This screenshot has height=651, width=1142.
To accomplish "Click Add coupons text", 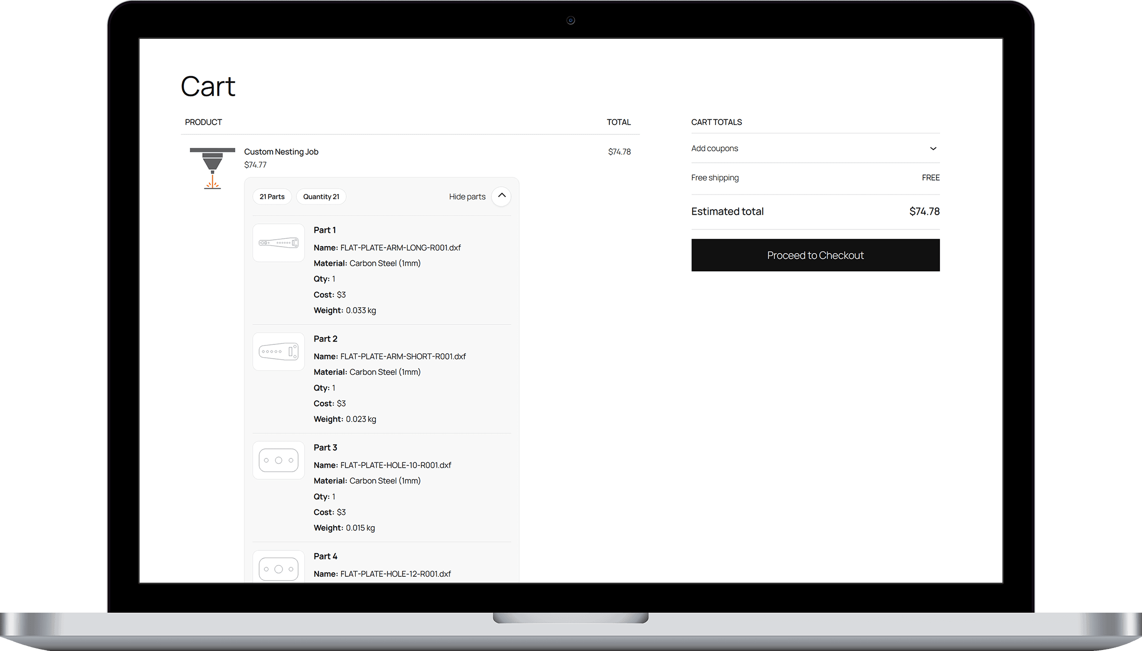I will pos(714,148).
